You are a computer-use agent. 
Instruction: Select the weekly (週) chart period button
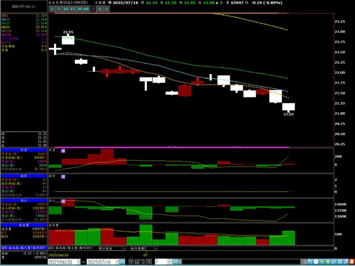(100, 9)
